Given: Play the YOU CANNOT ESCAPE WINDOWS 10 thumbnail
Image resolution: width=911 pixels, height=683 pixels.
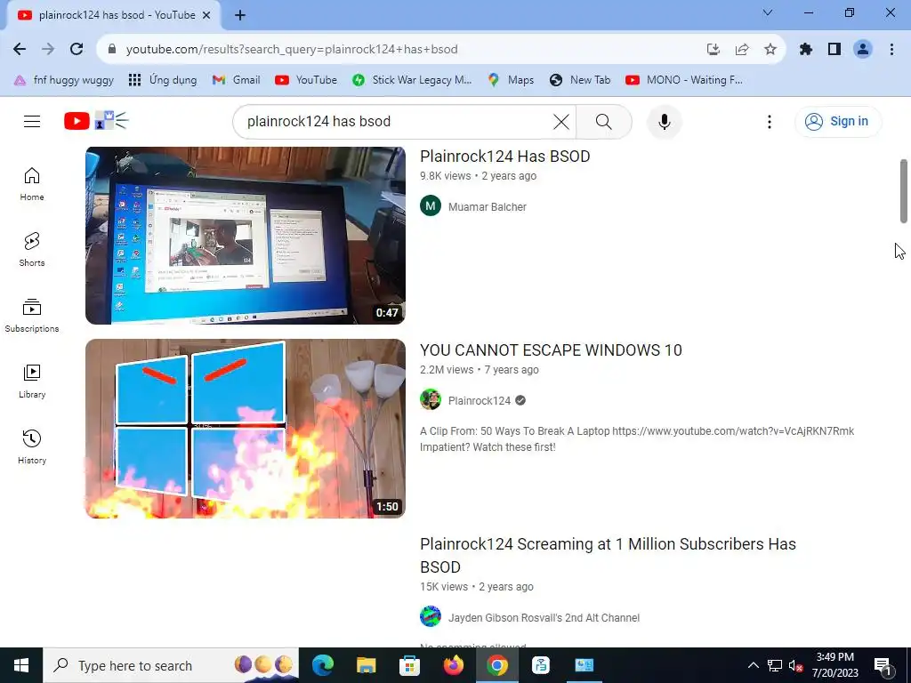Looking at the screenshot, I should 246,429.
